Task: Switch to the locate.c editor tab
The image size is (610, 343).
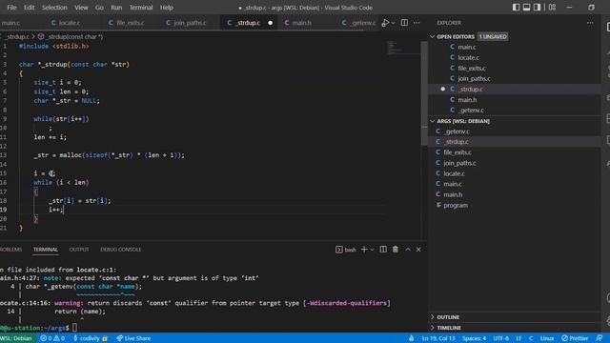Action: [x=66, y=23]
